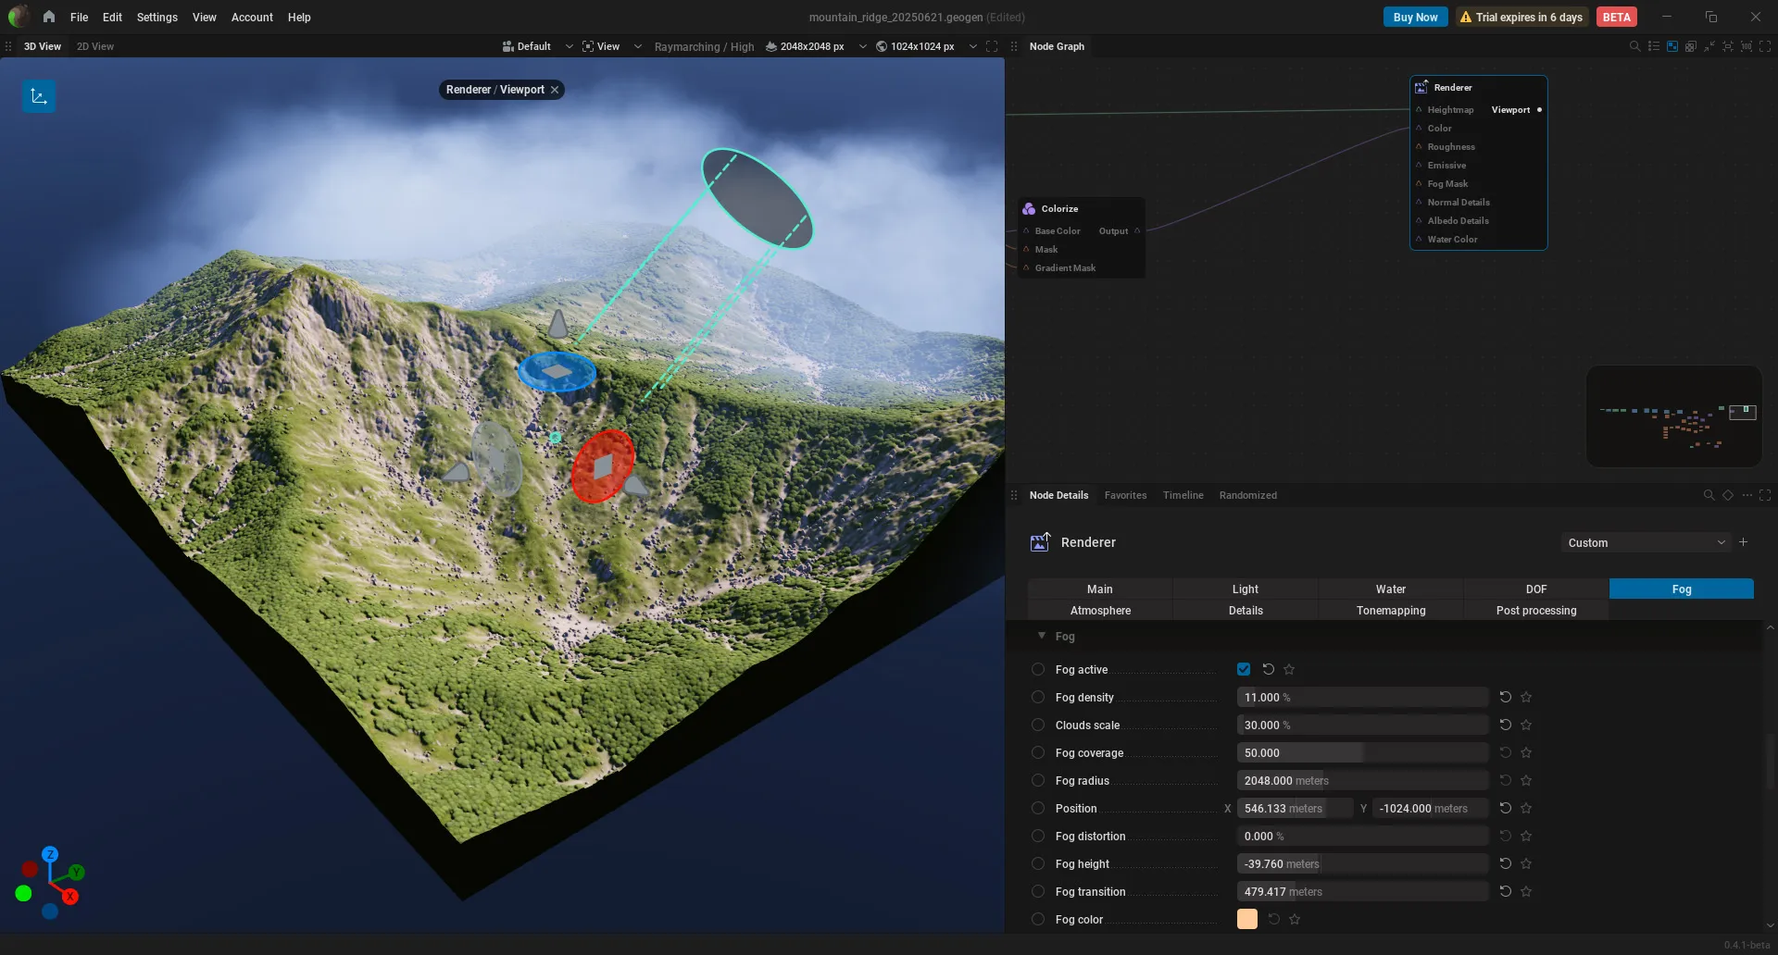
Task: Reset the Position parameter value
Action: pyautogui.click(x=1506, y=808)
